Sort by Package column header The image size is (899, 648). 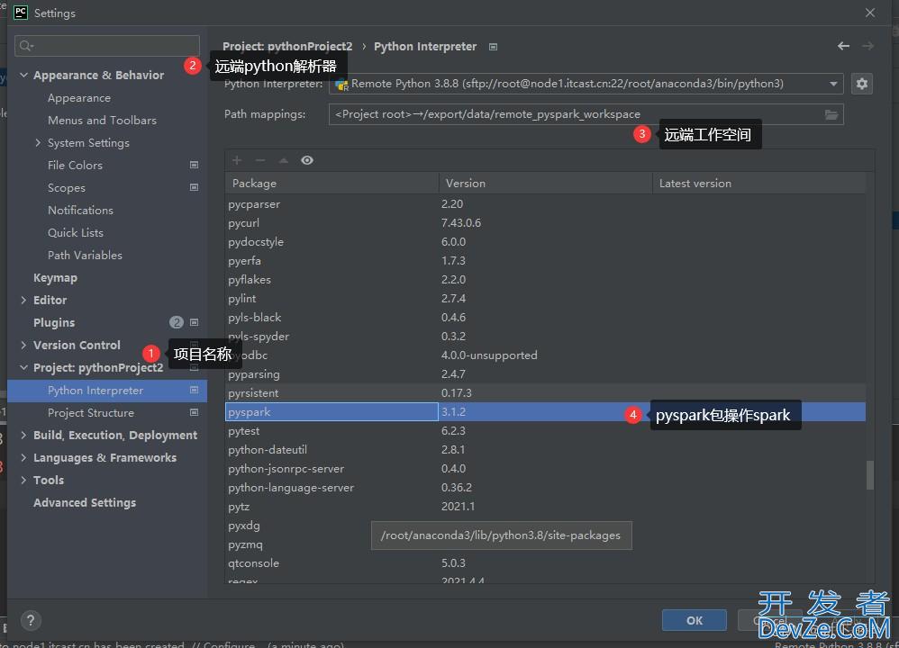tap(332, 184)
